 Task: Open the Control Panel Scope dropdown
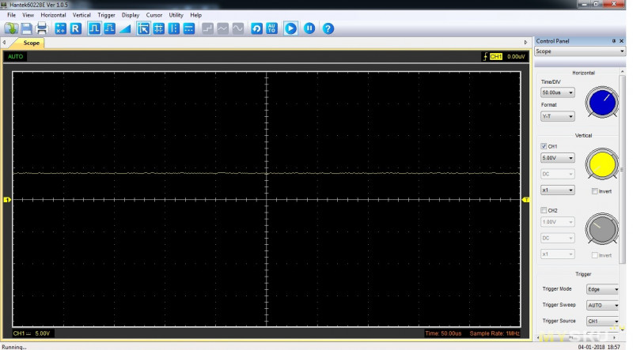pos(580,51)
